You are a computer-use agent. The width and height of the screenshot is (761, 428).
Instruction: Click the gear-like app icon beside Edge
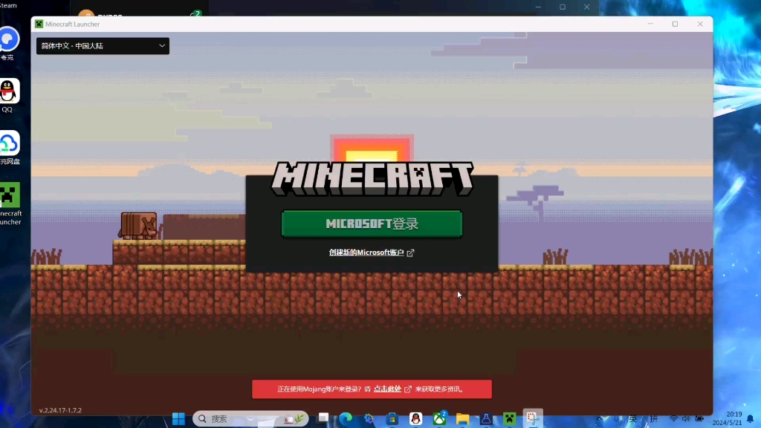tap(369, 418)
